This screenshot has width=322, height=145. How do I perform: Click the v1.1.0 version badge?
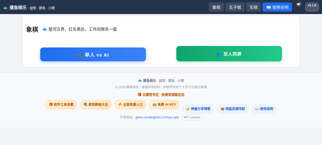pos(312,7)
